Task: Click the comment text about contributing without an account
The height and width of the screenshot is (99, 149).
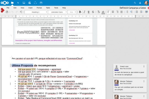Action: 129,88
